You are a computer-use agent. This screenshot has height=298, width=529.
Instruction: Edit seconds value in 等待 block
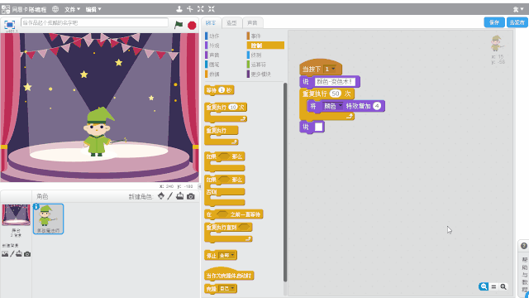[x=222, y=90]
